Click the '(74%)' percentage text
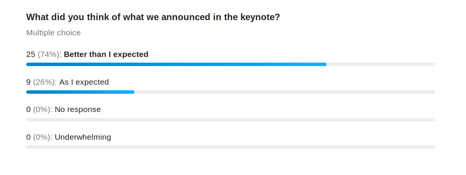Viewport: 466px width, 175px height. [49, 54]
